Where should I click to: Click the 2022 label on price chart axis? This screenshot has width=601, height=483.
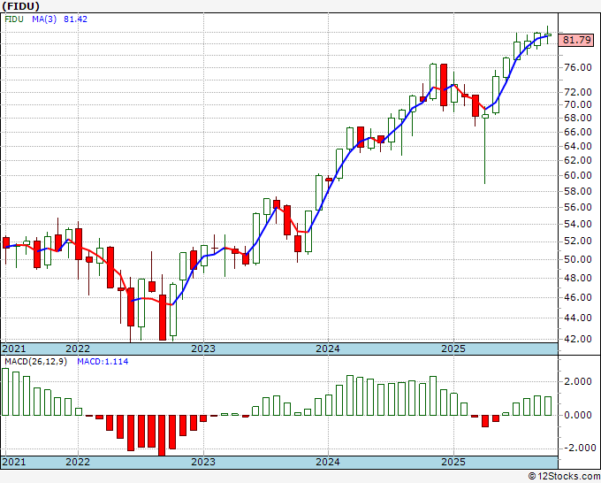78,349
